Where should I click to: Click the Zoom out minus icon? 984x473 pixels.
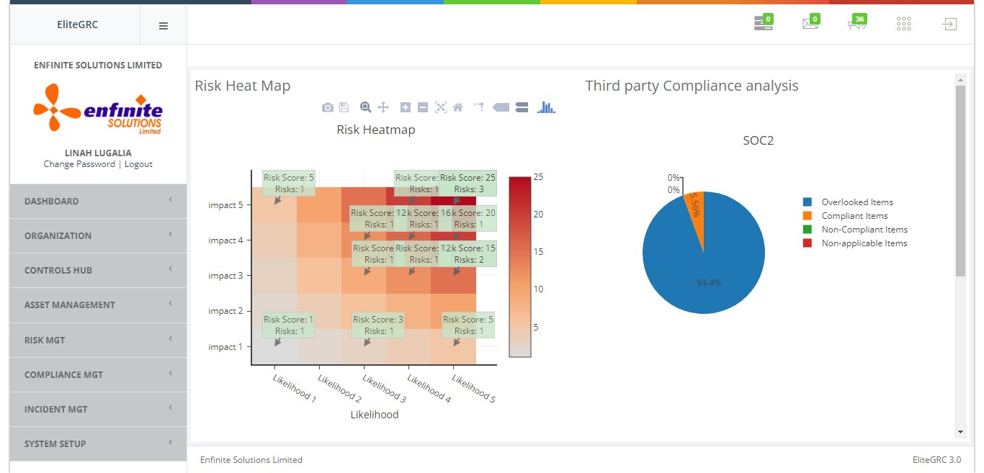[423, 107]
